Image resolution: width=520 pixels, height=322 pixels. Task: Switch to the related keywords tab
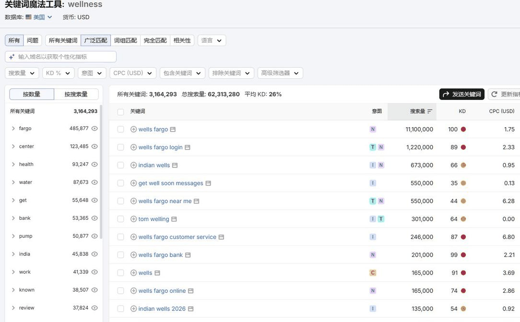tap(182, 40)
